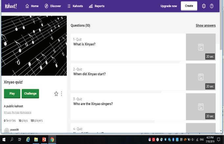Click the taskbar clock 4:23 PM
Image resolution: width=224 pixels, height=144 pixels.
click(210, 139)
